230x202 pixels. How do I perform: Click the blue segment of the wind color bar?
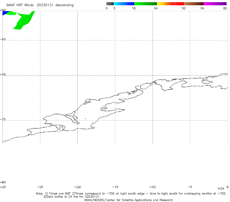[x=124, y=4]
